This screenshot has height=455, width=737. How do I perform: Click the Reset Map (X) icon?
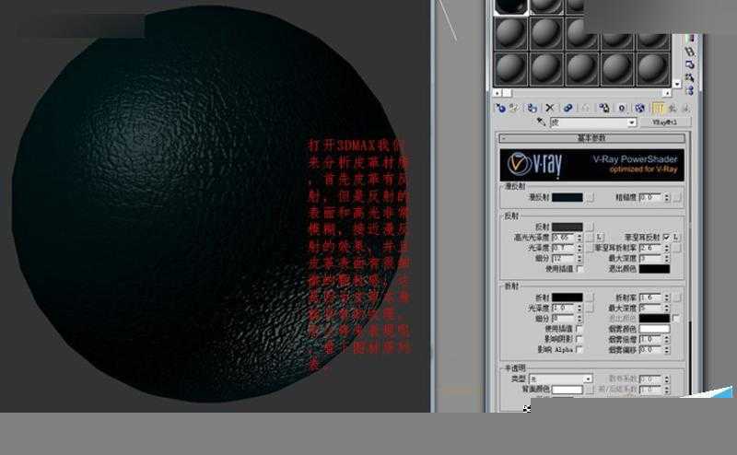[x=550, y=109]
